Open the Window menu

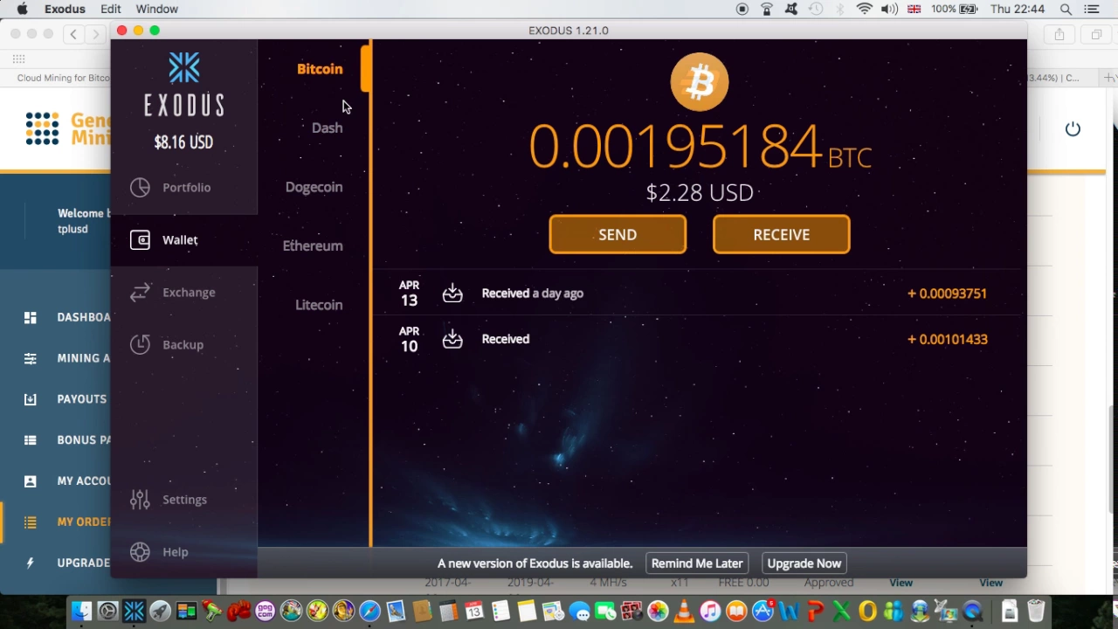(x=156, y=9)
